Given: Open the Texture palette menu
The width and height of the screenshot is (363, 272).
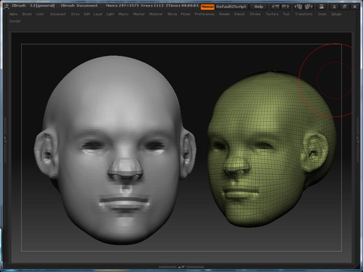Looking at the screenshot, I should [x=272, y=15].
